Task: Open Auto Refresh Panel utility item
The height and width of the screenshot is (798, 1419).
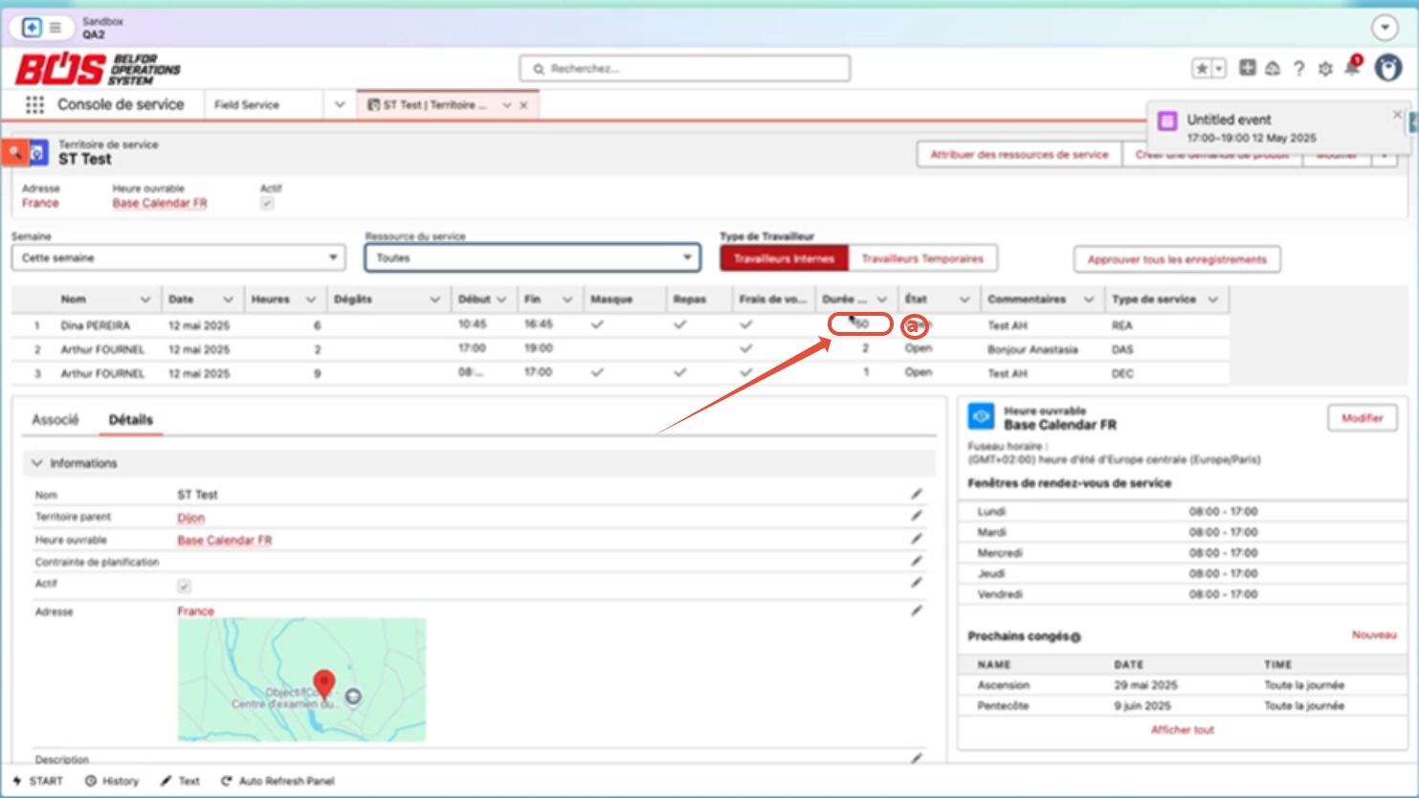Action: click(x=277, y=781)
